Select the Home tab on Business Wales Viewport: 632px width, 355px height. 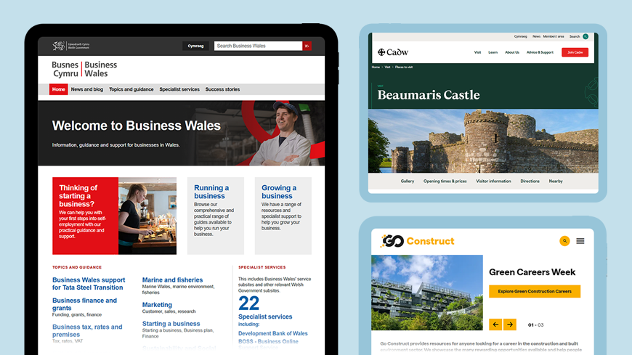pyautogui.click(x=58, y=89)
